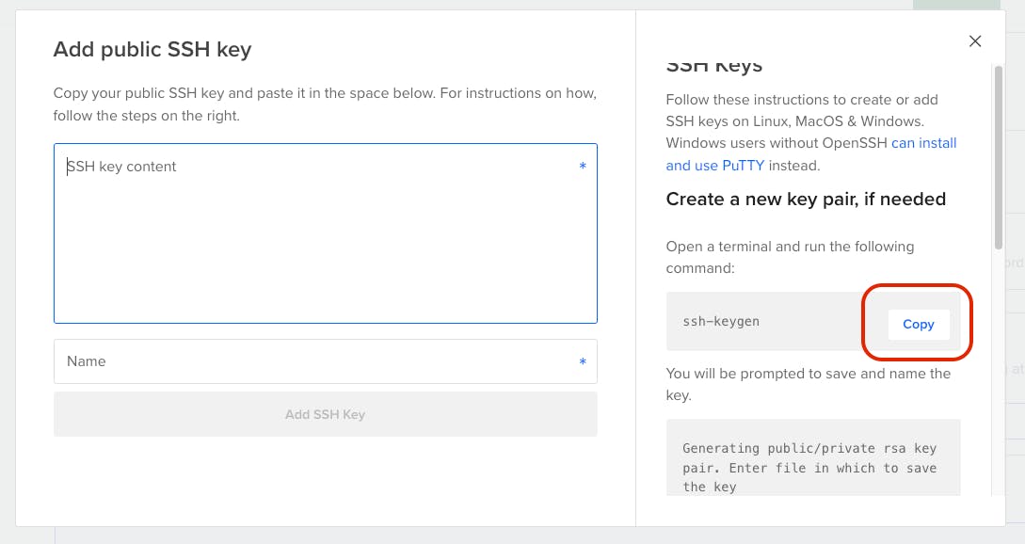Copy the ssh-keygen command
The width and height of the screenshot is (1025, 544).
[918, 324]
